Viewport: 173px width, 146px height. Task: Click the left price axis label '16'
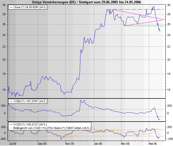[4, 90]
